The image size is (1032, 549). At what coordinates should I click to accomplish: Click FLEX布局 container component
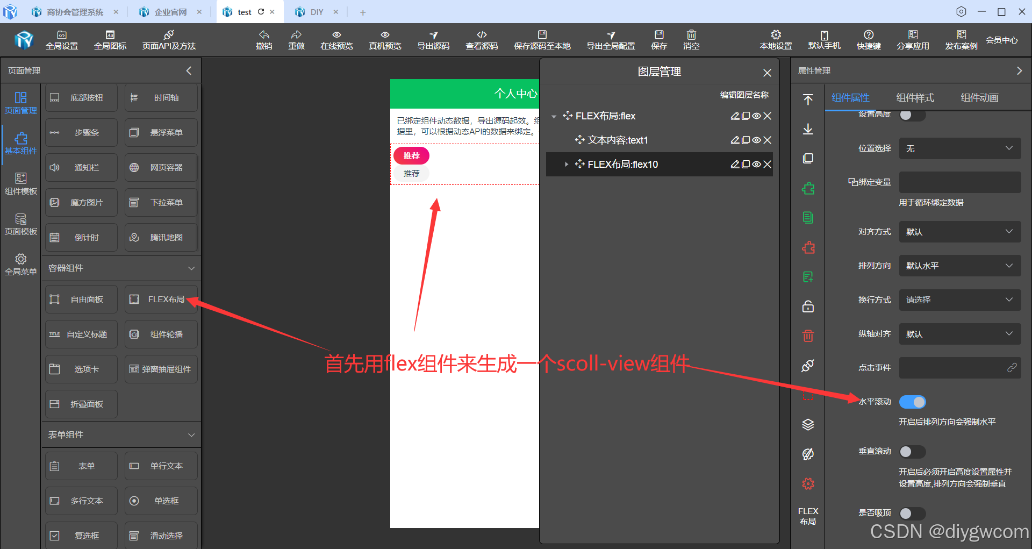[161, 299]
